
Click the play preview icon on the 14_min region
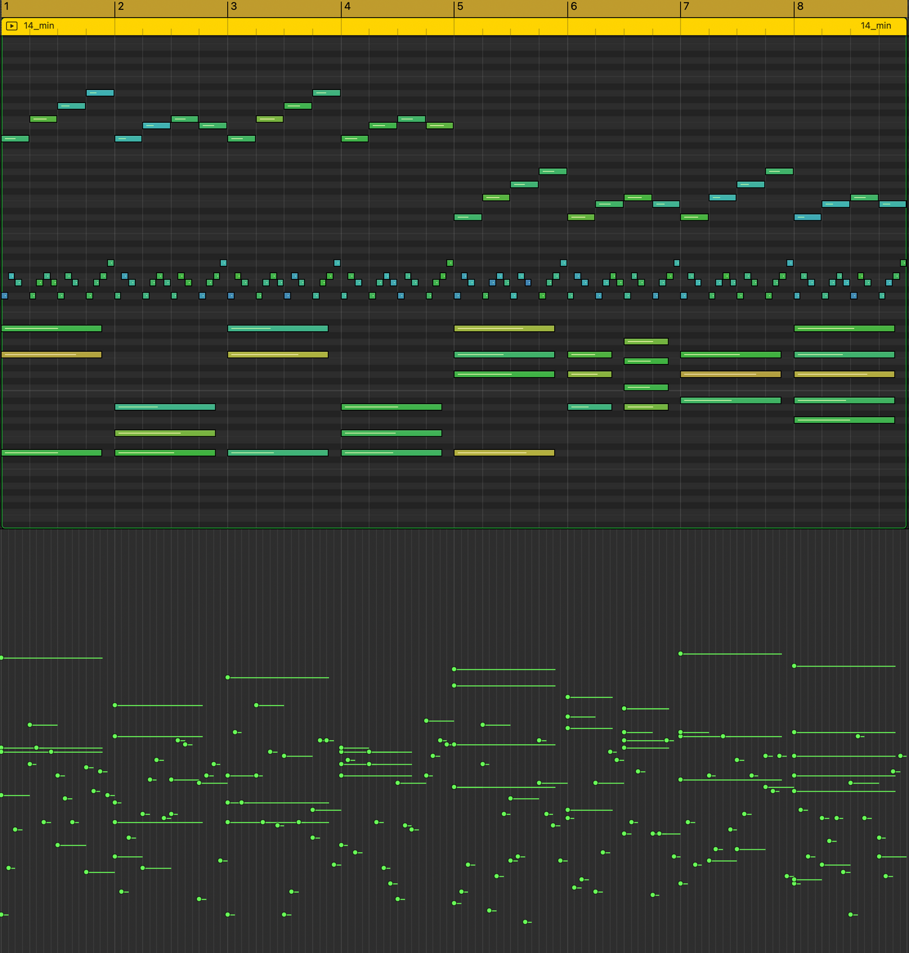(x=11, y=26)
